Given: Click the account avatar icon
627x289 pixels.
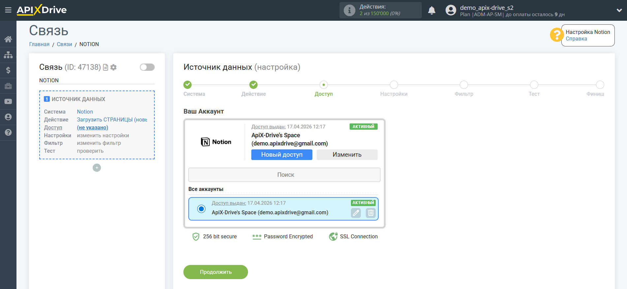Looking at the screenshot, I should (x=451, y=10).
